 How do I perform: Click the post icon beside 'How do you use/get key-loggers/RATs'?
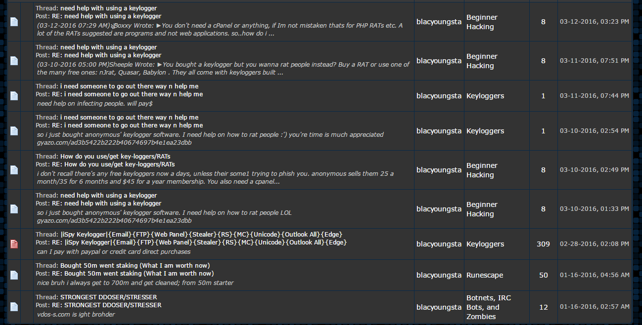coord(14,170)
